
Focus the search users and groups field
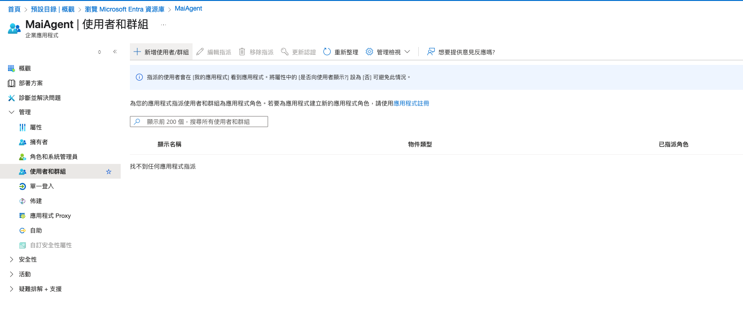pos(199,122)
